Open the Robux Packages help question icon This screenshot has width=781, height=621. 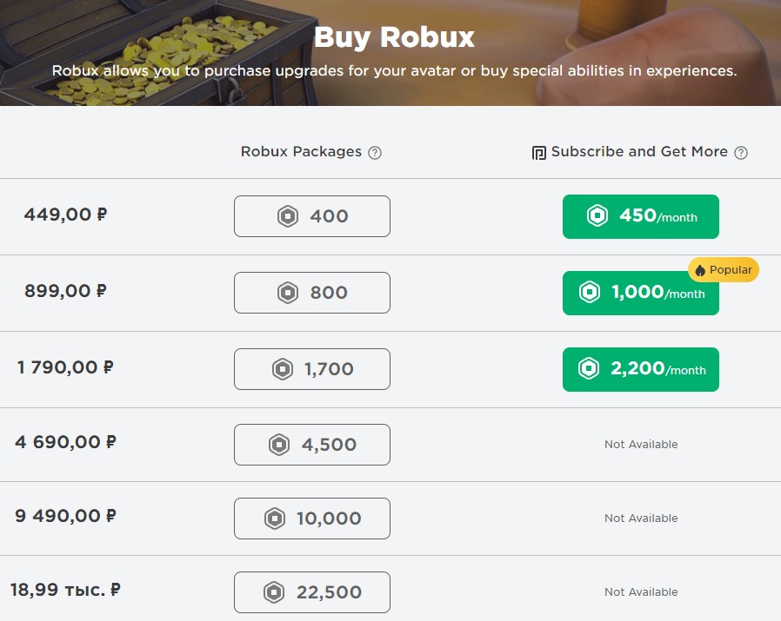pos(375,153)
